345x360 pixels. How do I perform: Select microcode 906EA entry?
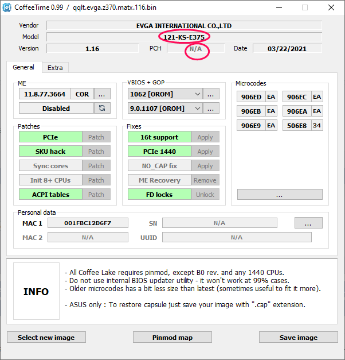(x=297, y=111)
